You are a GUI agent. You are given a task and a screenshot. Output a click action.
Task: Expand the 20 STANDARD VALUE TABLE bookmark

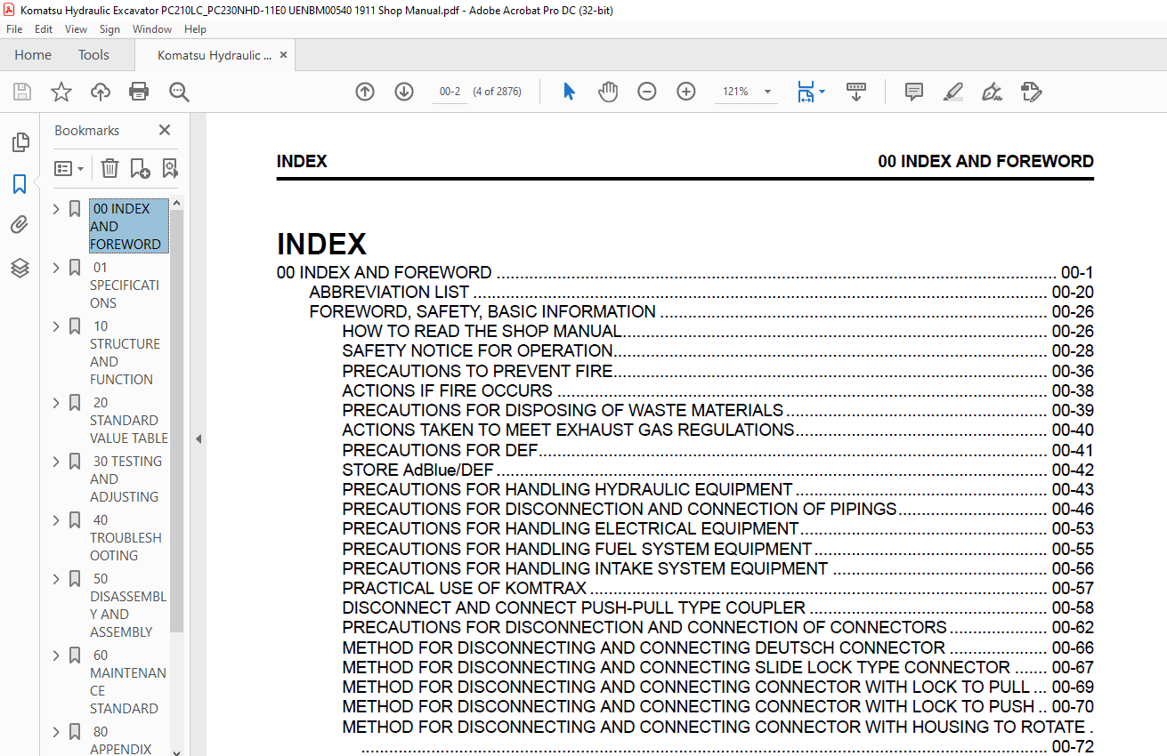(56, 403)
